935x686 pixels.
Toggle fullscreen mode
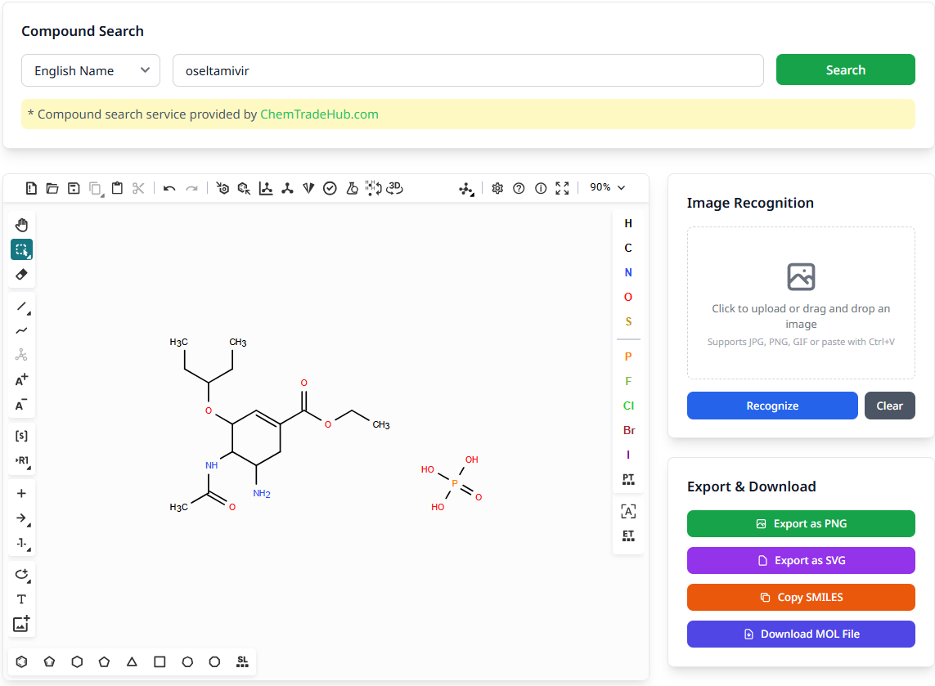coord(562,188)
